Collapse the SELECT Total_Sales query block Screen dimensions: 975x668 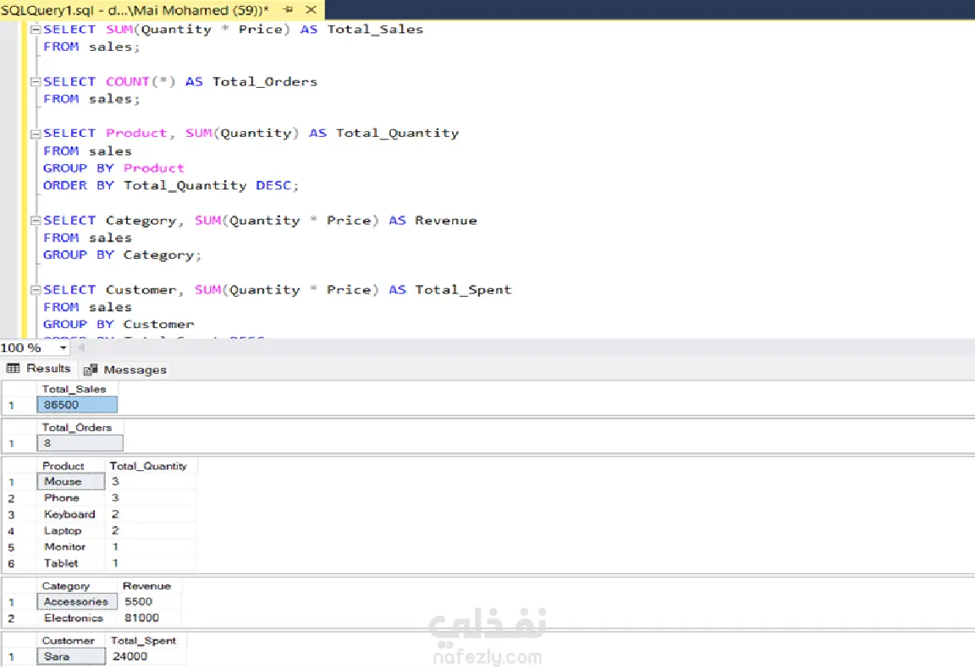(36, 30)
